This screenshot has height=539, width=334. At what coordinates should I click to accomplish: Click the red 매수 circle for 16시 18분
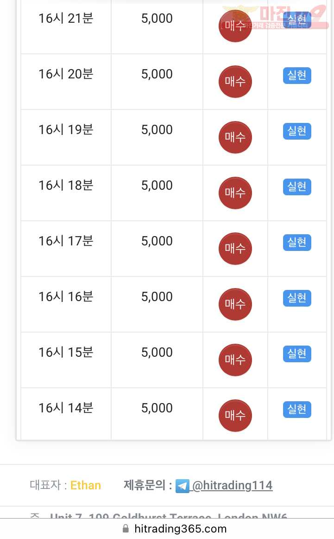pyautogui.click(x=235, y=193)
